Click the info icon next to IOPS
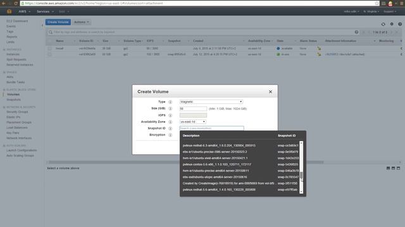 (170, 115)
